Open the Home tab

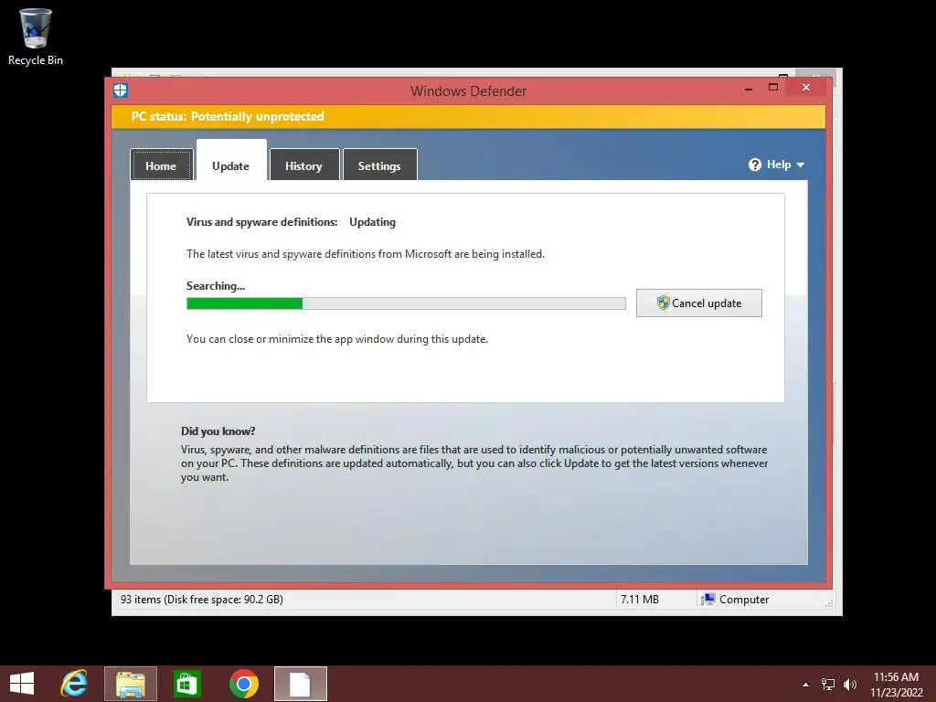(161, 165)
